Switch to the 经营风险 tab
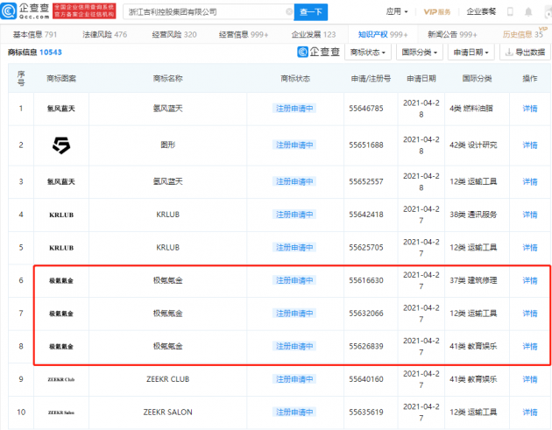The height and width of the screenshot is (430, 552). click(174, 34)
